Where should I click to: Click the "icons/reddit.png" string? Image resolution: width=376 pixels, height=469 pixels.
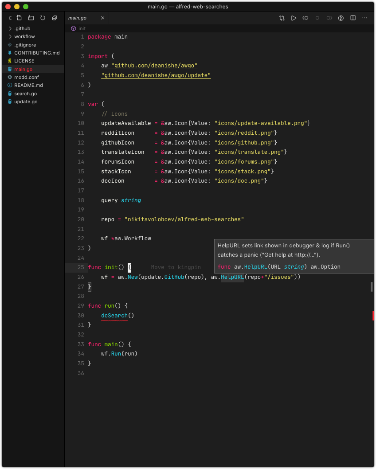pos(244,133)
